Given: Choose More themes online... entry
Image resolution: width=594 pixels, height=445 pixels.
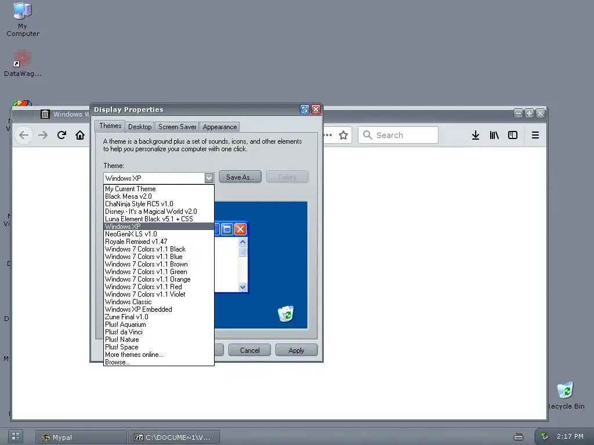Looking at the screenshot, I should pyautogui.click(x=159, y=355).
